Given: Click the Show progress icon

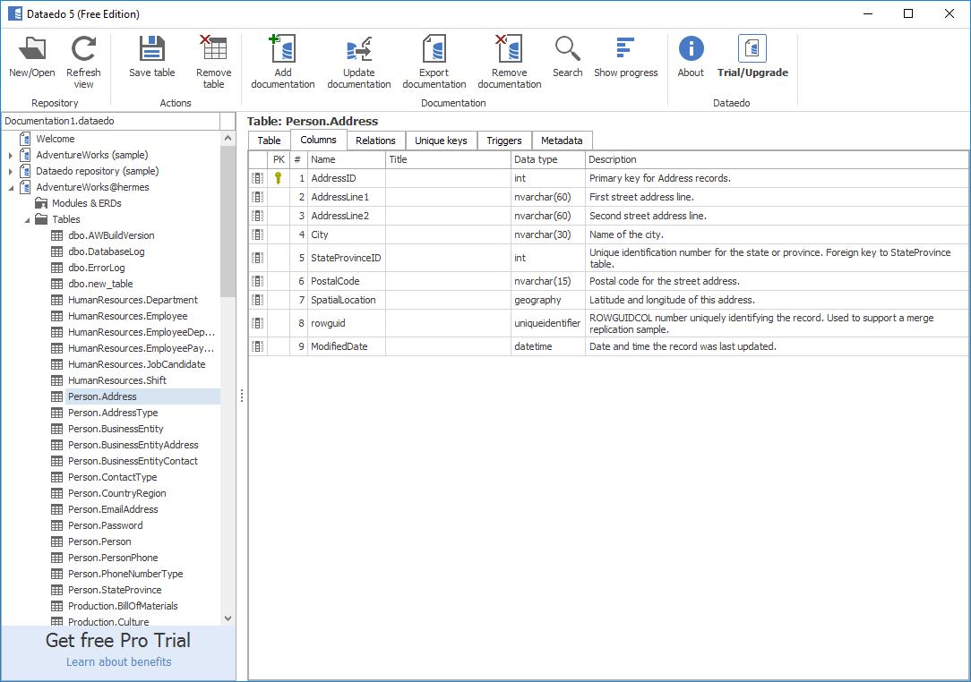Looking at the screenshot, I should pos(625,50).
